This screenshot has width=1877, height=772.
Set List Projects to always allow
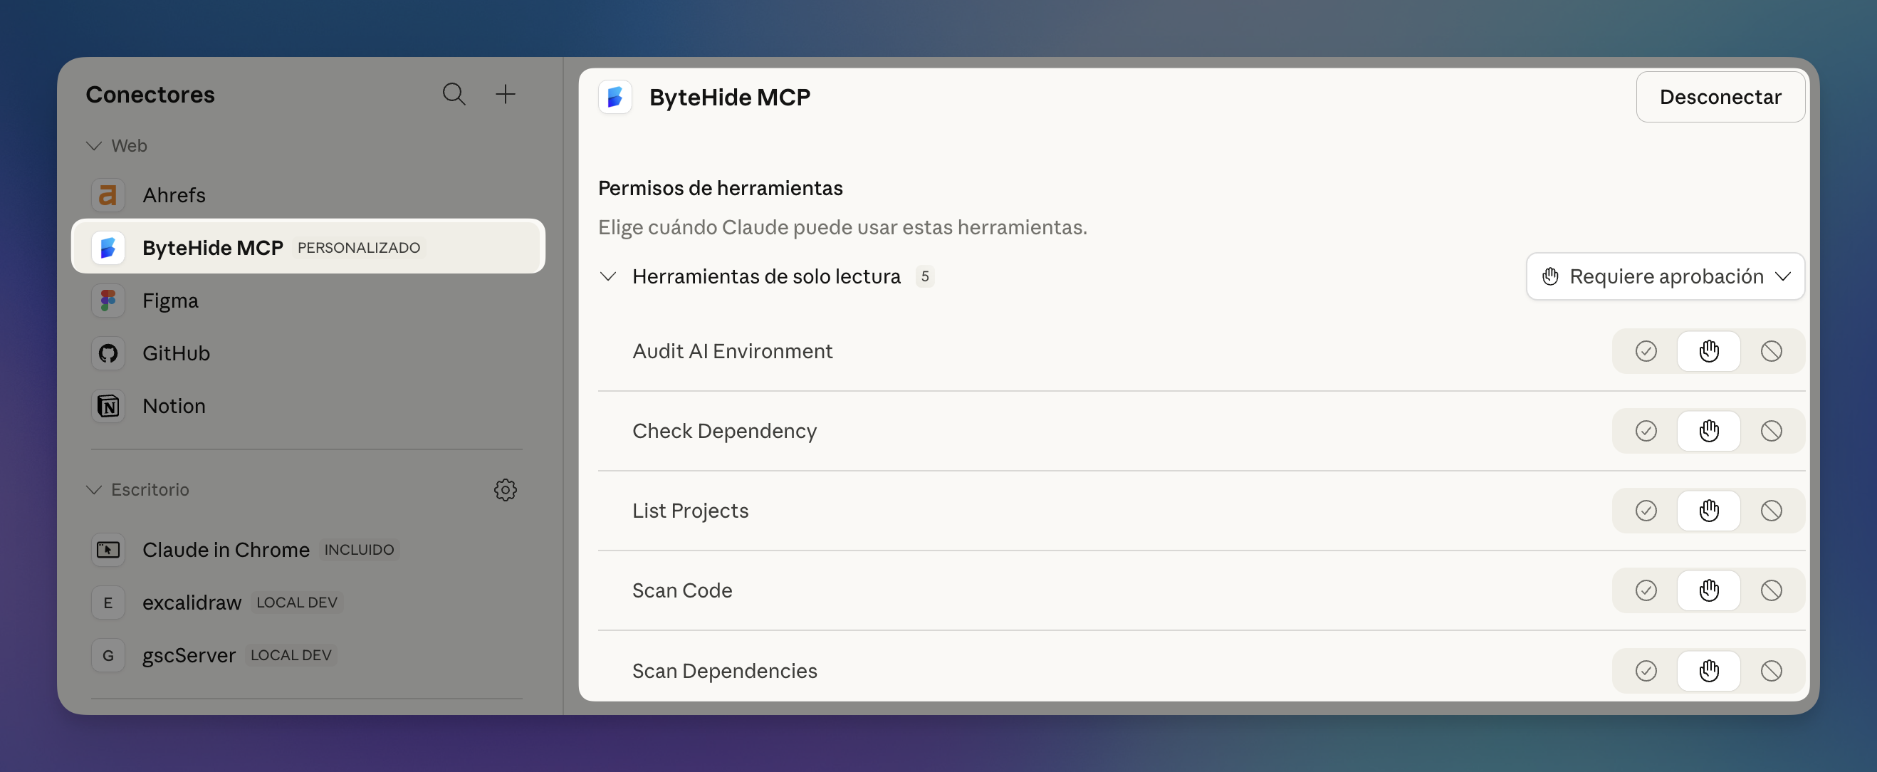(1646, 511)
